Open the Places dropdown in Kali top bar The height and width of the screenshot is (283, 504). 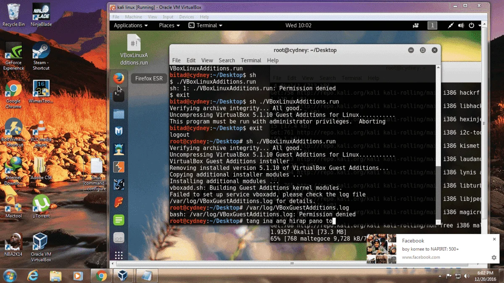(x=169, y=26)
